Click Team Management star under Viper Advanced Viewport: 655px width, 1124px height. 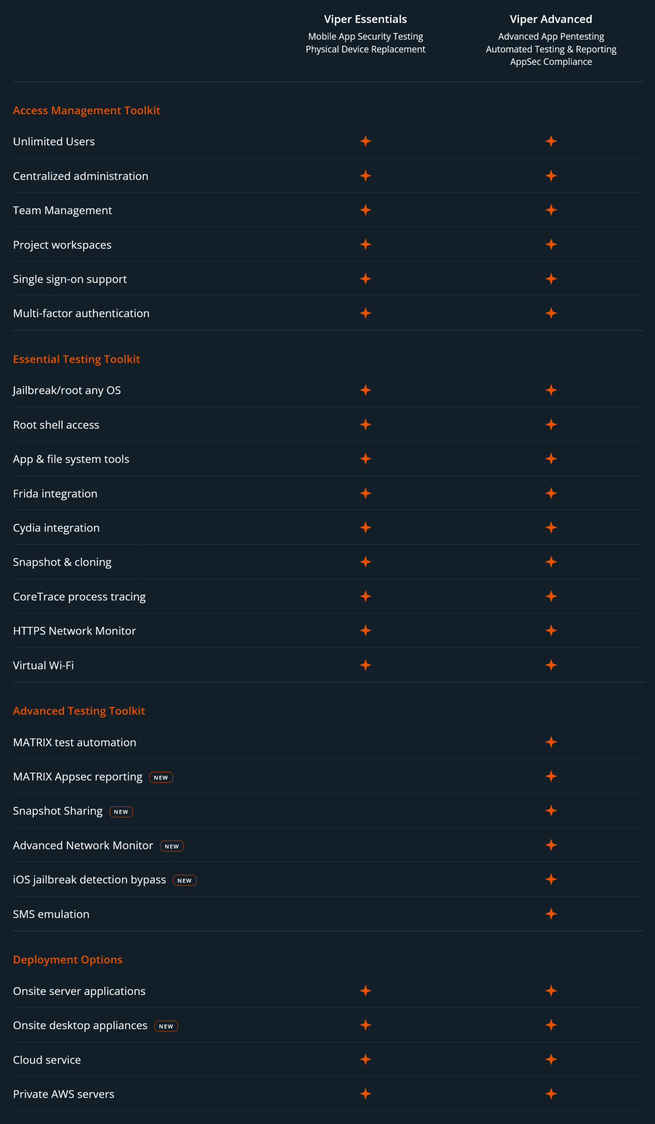coord(551,210)
